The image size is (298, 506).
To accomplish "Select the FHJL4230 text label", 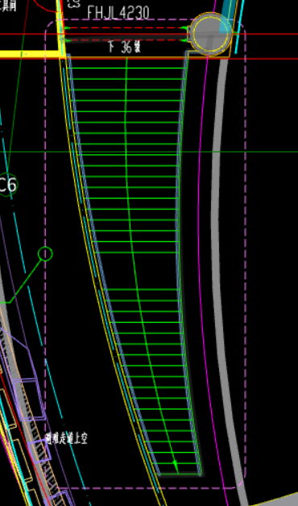I will [x=118, y=13].
